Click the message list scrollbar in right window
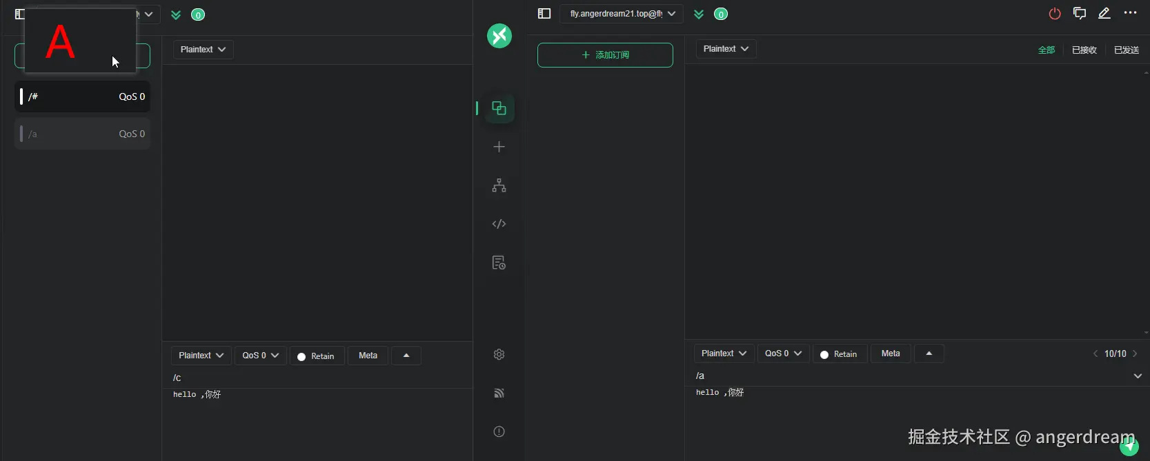The image size is (1150, 461). pyautogui.click(x=1146, y=202)
